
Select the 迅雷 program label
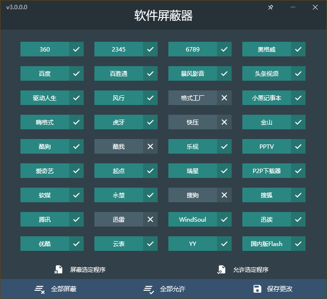click(x=119, y=219)
